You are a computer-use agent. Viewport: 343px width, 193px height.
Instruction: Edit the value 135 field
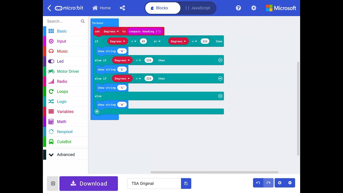pyautogui.click(x=149, y=60)
